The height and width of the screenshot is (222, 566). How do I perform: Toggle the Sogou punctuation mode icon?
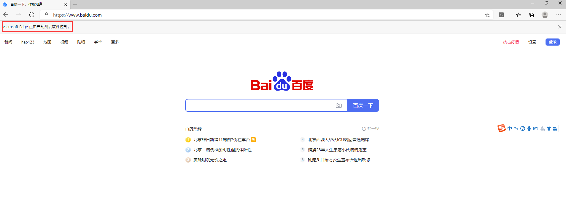click(x=516, y=128)
